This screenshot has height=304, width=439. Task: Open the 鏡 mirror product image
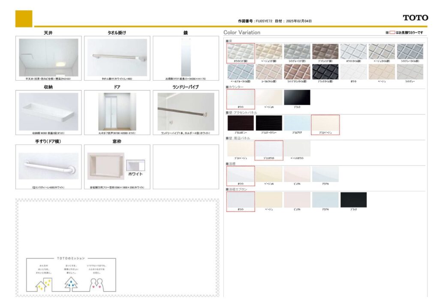(185, 57)
